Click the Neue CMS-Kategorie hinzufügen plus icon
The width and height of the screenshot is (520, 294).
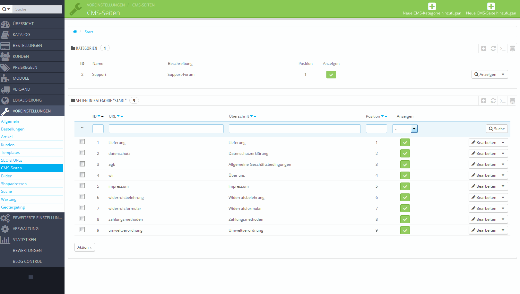432,6
